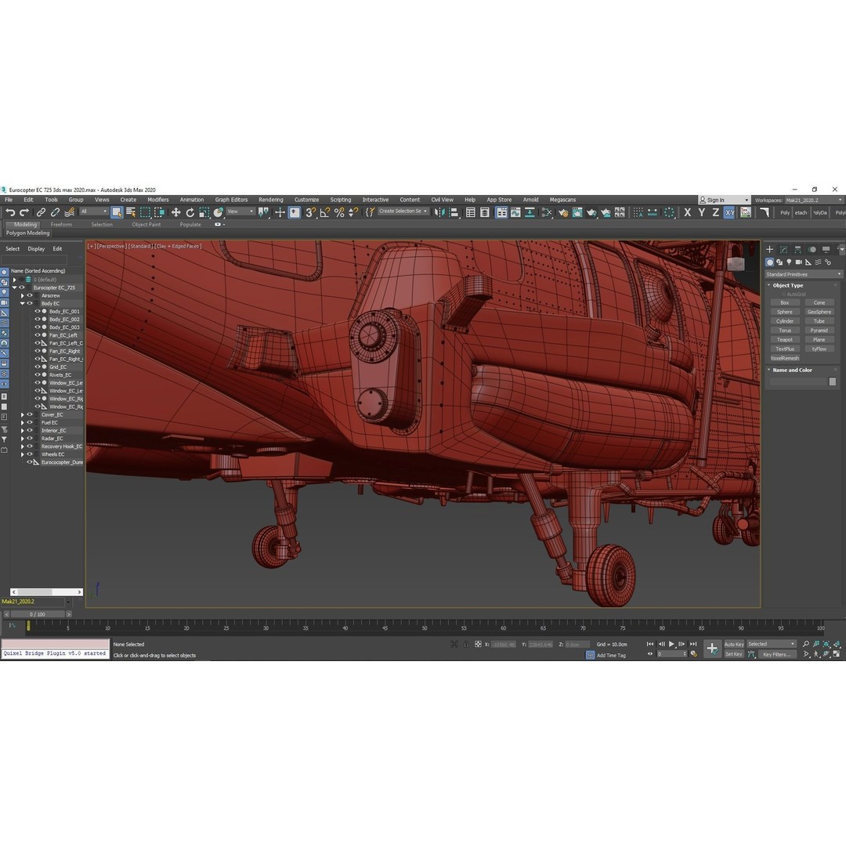Image resolution: width=846 pixels, height=846 pixels.
Task: Collapse the Eurocopter EC_725 layer
Action: (15, 287)
